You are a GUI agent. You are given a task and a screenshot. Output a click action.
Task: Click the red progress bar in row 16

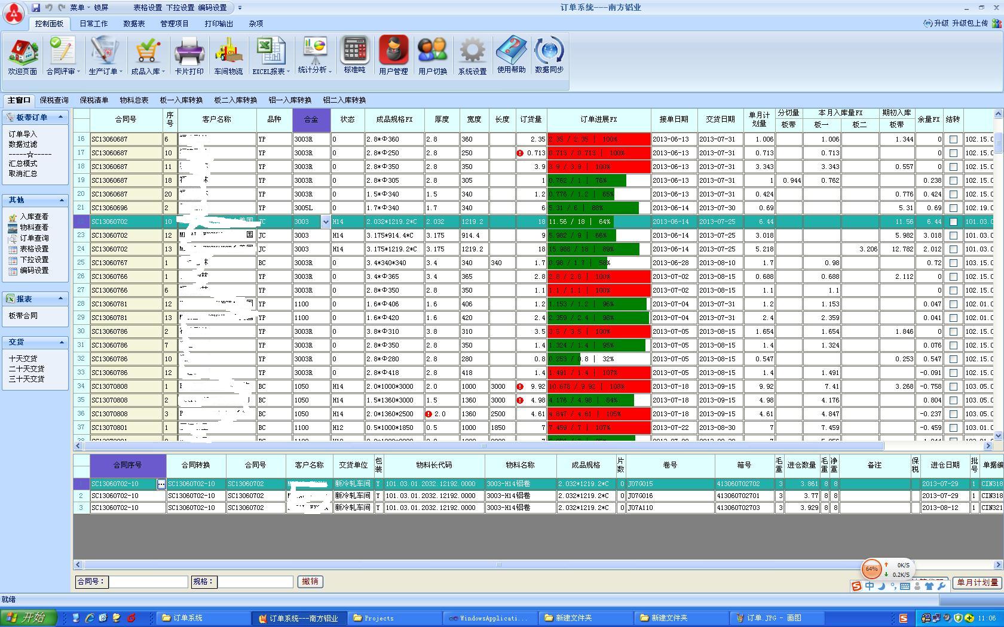tap(598, 139)
